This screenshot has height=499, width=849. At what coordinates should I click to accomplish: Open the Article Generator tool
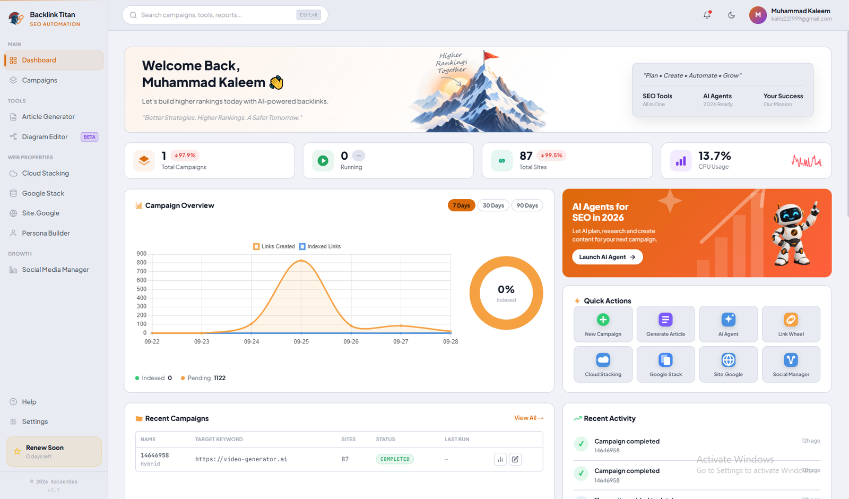click(54, 117)
